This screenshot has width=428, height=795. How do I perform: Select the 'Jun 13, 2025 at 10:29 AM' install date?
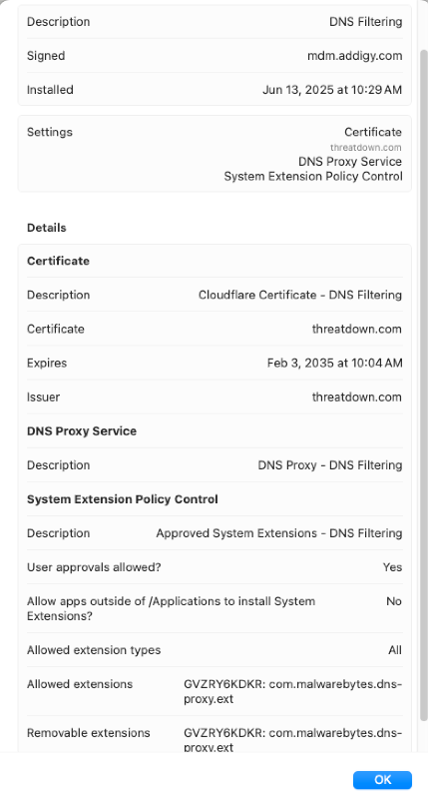pos(332,90)
